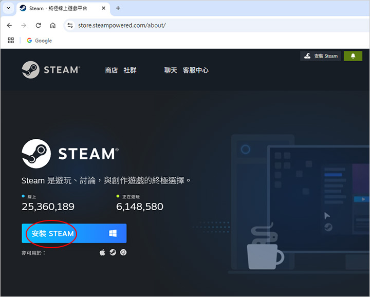Image resolution: width=370 pixels, height=297 pixels.
Task: Click the Steam tab title
Action: click(x=58, y=8)
